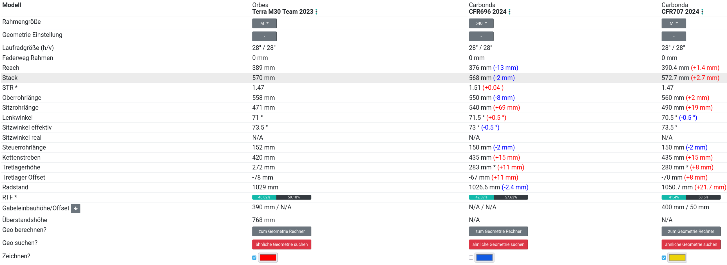Search similar geometry for Carbonda CFR707
This screenshot has width=727, height=265.
pos(691,244)
